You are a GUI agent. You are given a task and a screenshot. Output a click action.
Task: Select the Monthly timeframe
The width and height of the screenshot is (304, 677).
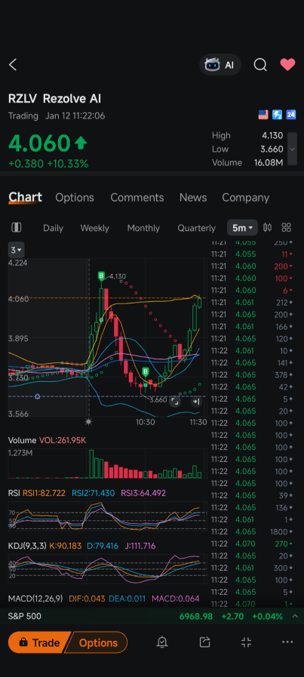coord(143,228)
